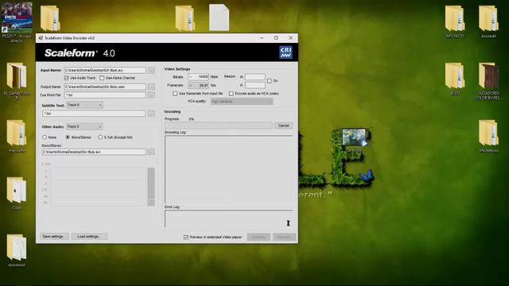509x286 pixels.
Task: Click the encoding progress bar
Action: tap(218, 126)
